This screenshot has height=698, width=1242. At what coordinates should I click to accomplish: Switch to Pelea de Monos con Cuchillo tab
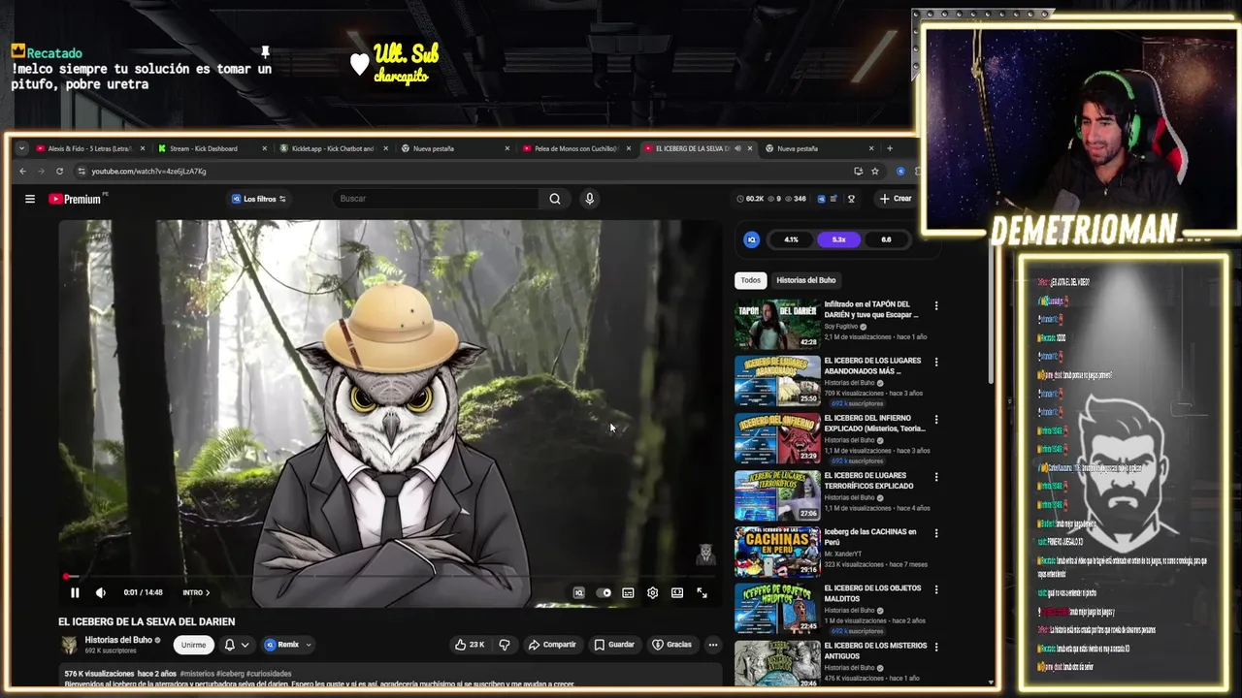coord(576,148)
